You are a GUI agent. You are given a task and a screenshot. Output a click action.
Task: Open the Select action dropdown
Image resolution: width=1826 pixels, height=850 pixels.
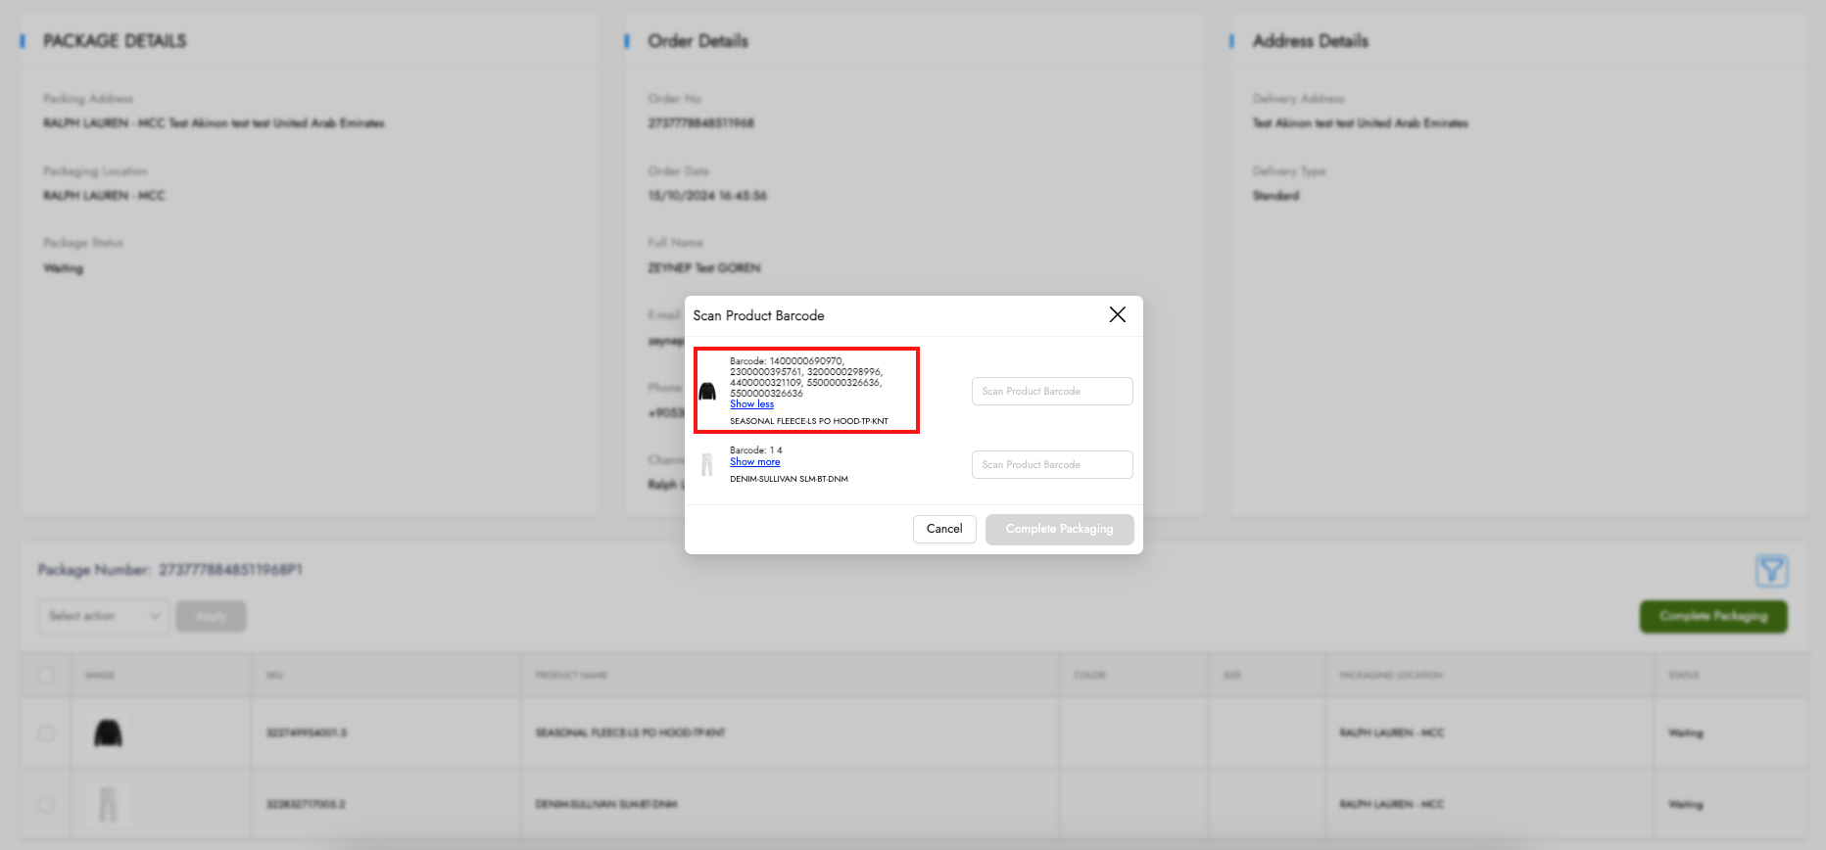[x=104, y=616]
